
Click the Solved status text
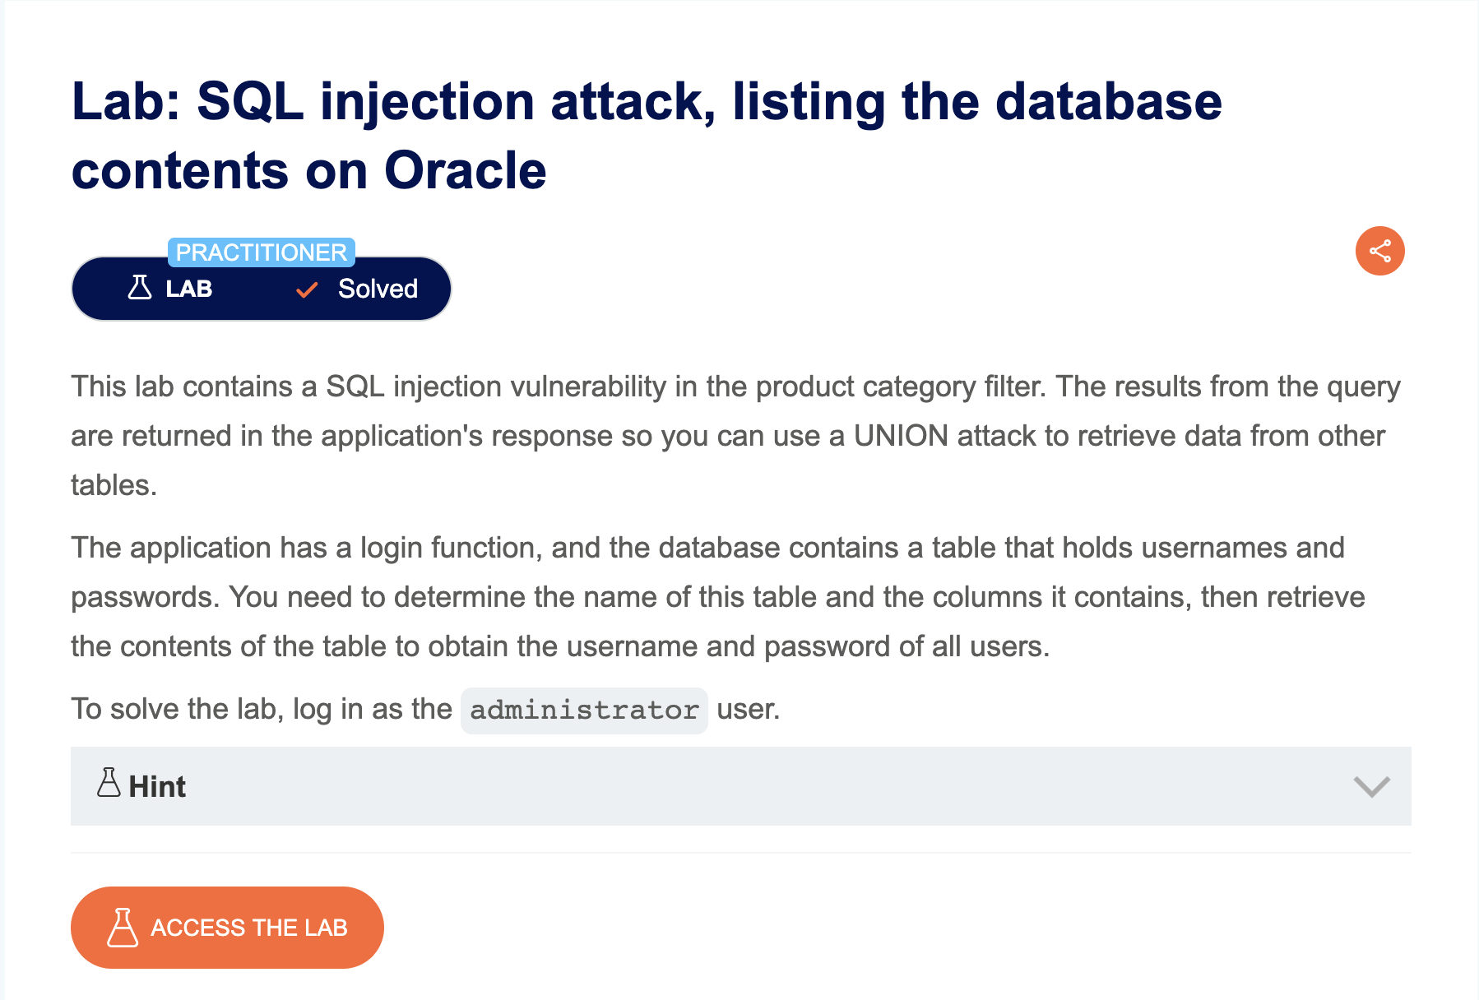(x=378, y=289)
